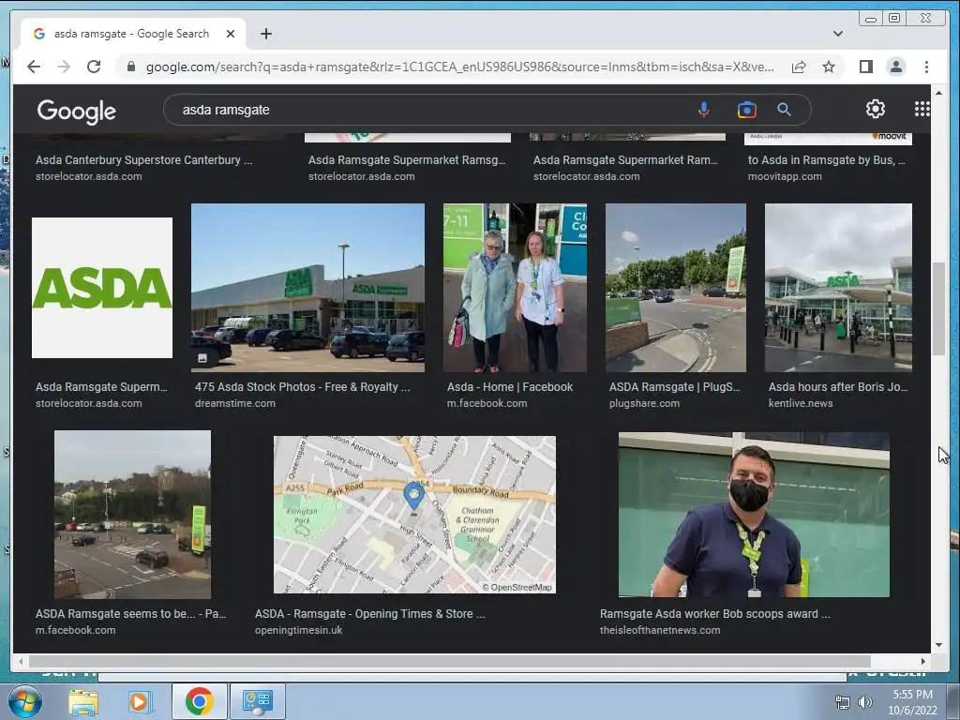
Task: Click the moovitapp.com source text
Action: [785, 176]
